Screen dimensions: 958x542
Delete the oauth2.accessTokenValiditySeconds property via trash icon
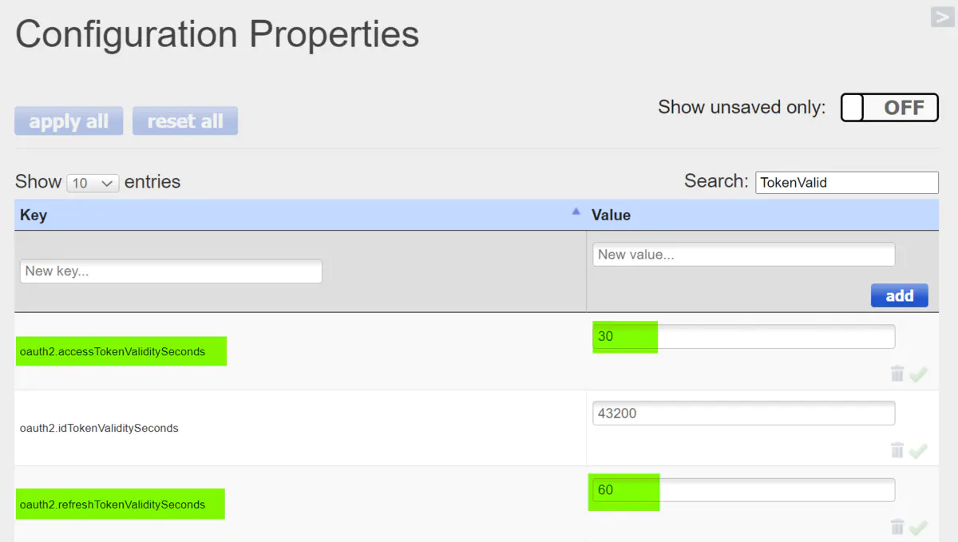coord(897,374)
